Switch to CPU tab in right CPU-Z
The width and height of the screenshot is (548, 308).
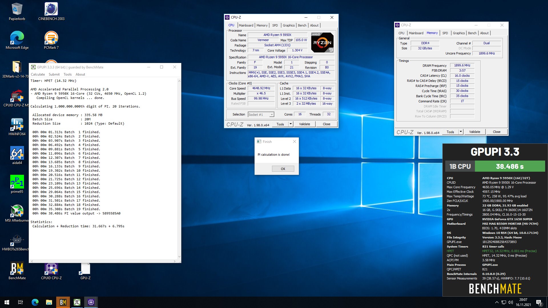point(401,33)
